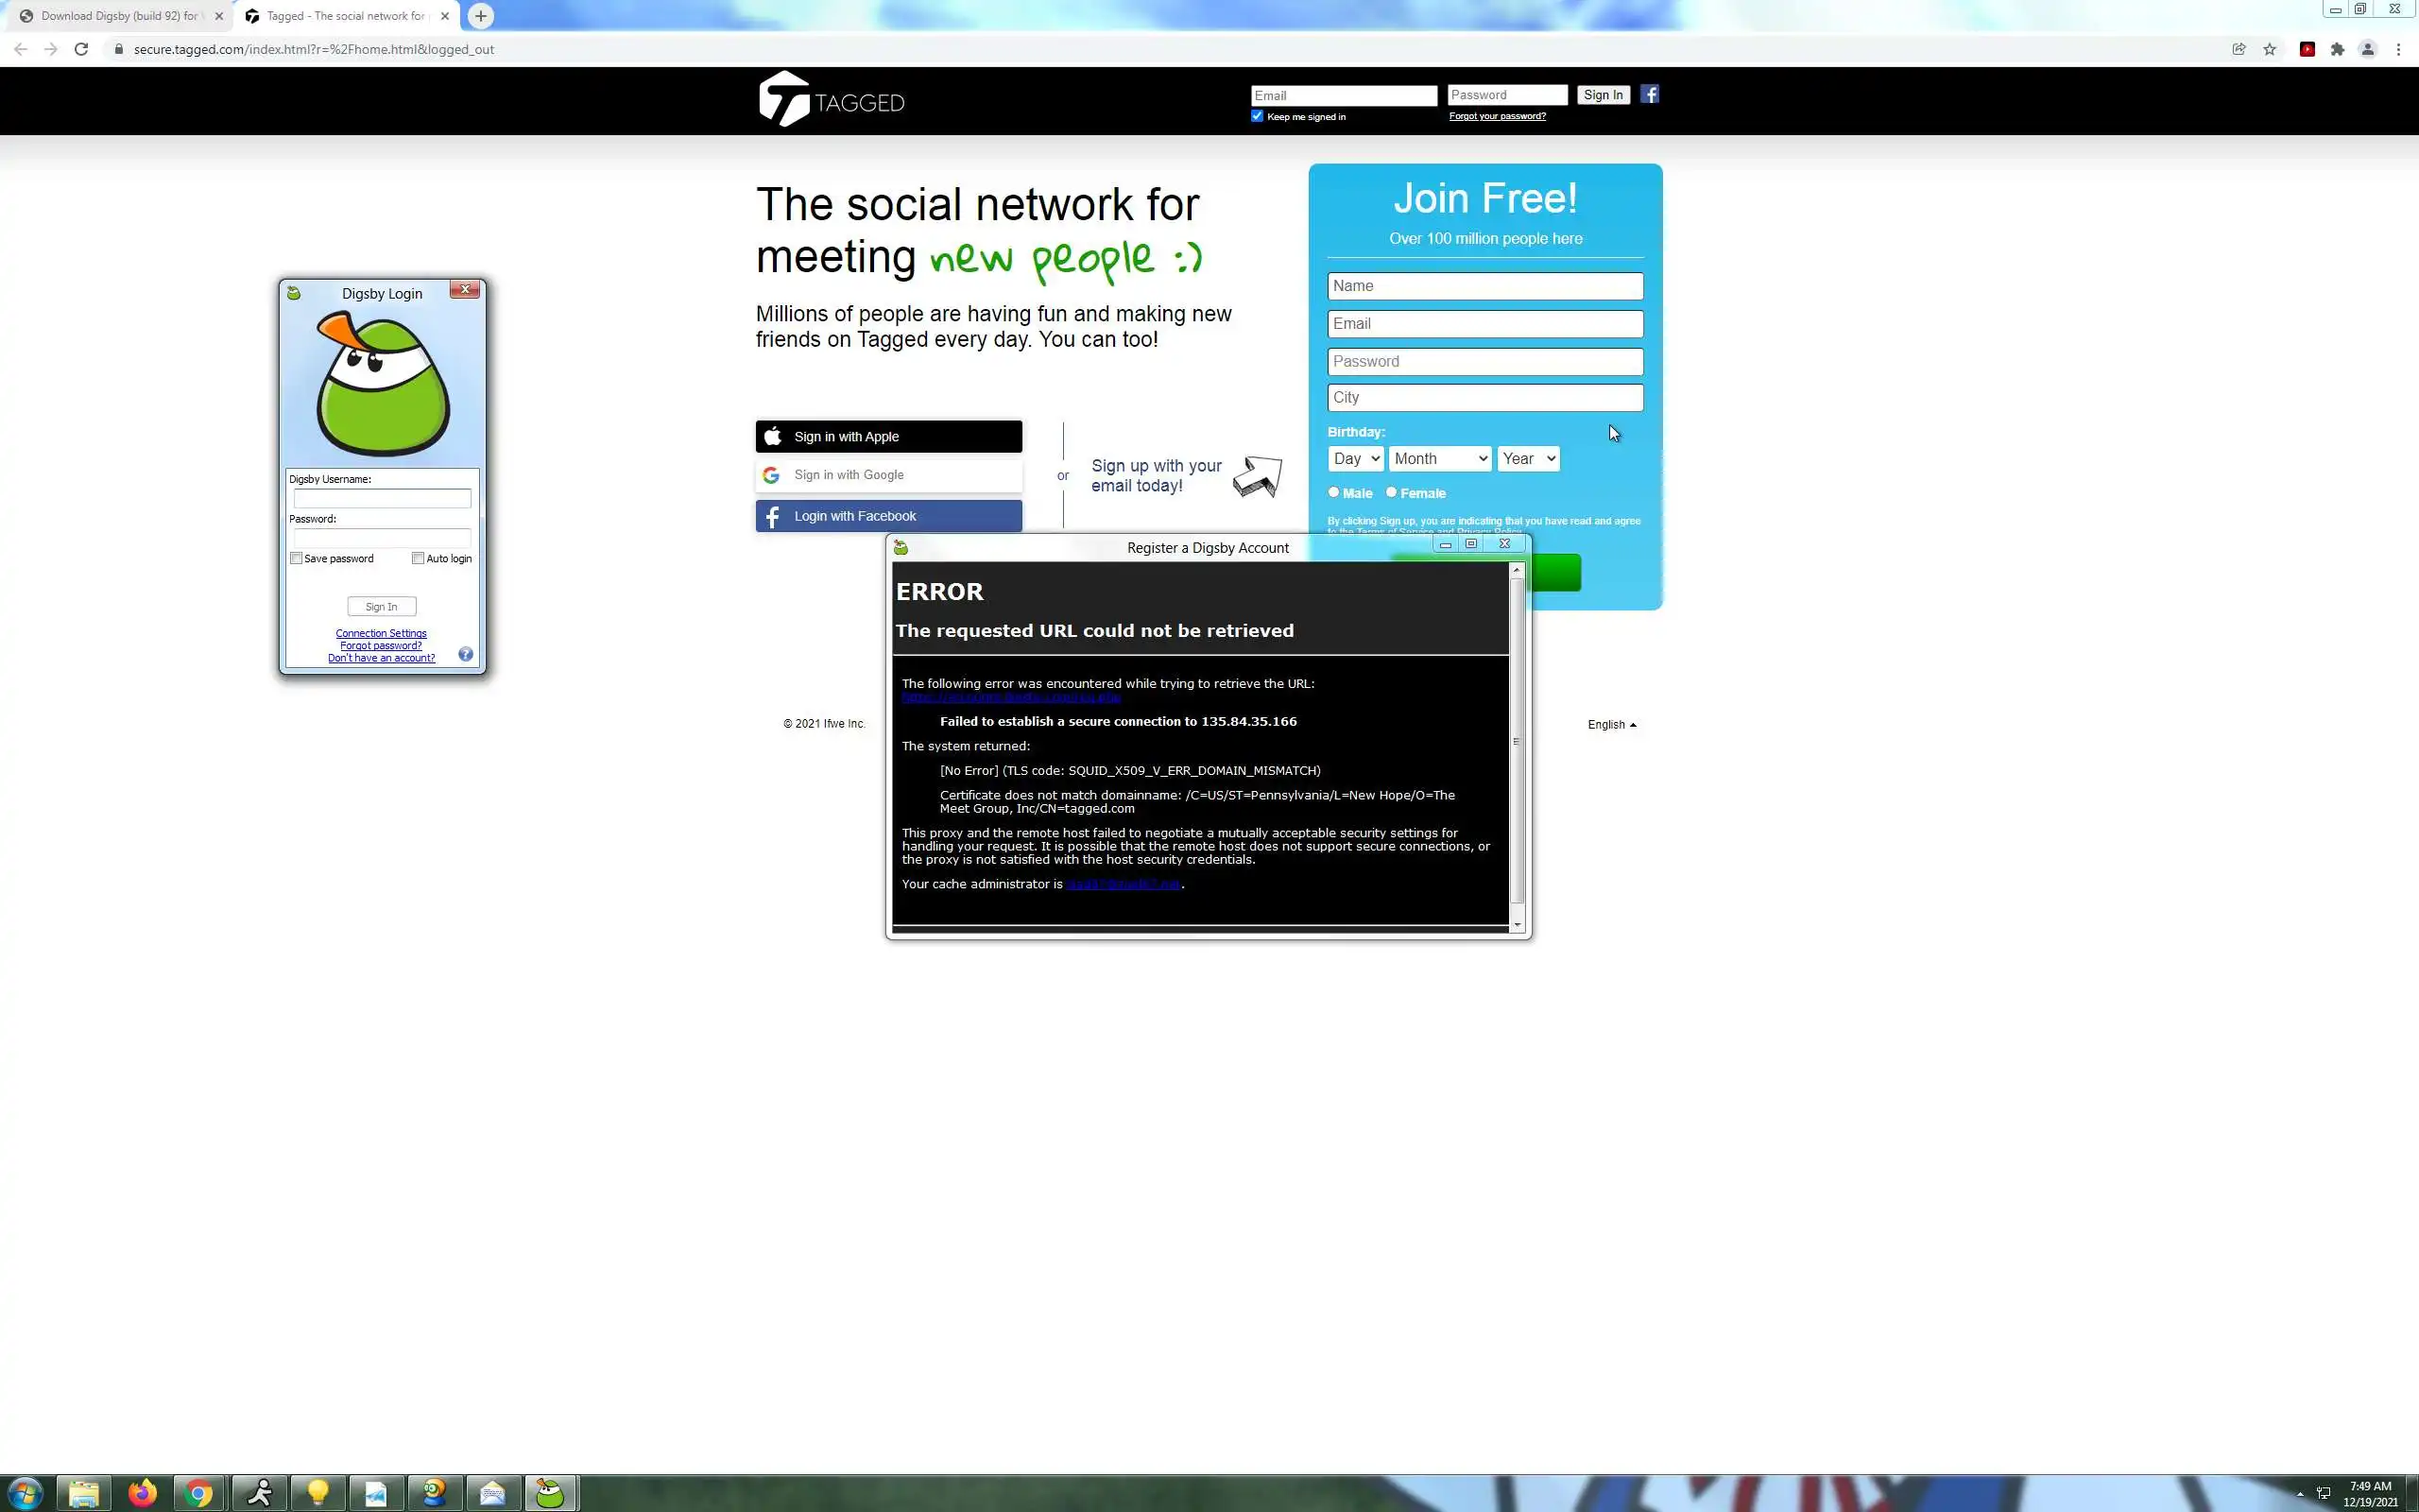Enable the Save password checkbox
The width and height of the screenshot is (2419, 1512).
[x=296, y=558]
